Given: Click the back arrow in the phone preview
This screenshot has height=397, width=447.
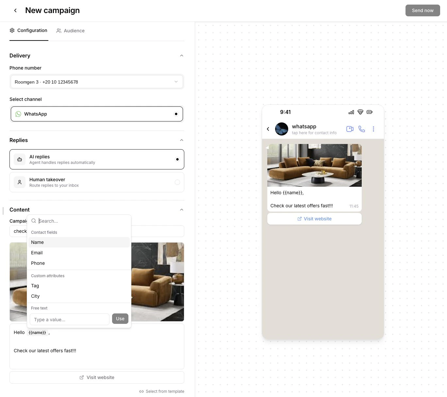Looking at the screenshot, I should click(268, 129).
